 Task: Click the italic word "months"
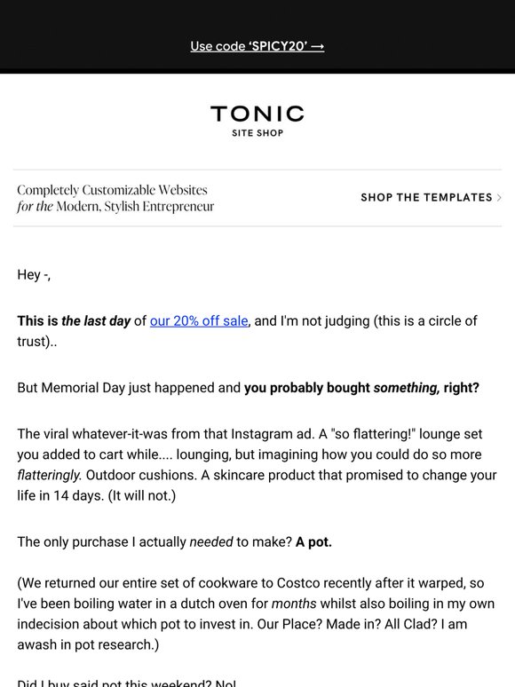[x=294, y=604]
